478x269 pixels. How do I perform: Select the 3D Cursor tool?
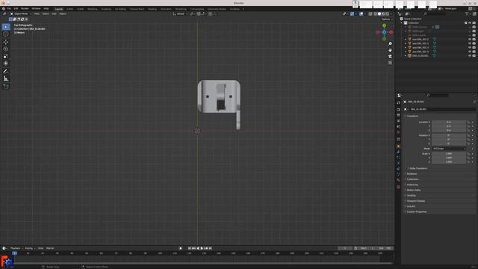click(6, 34)
